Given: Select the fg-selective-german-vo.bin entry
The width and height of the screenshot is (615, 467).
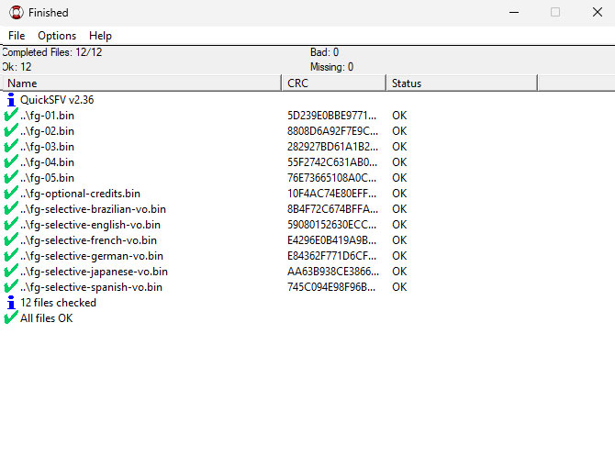Looking at the screenshot, I should [92, 256].
